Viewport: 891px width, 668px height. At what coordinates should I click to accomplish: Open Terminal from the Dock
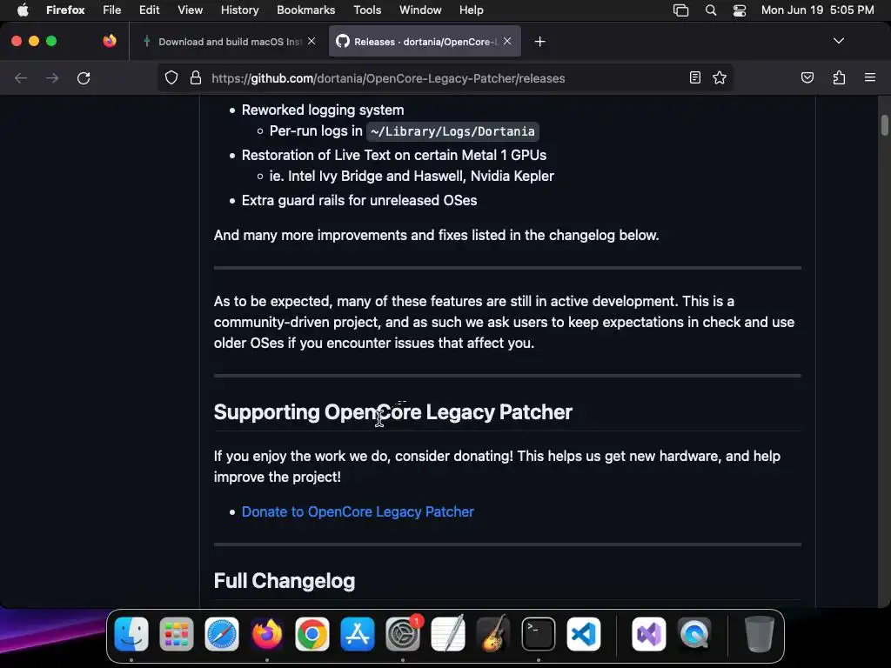click(x=538, y=633)
